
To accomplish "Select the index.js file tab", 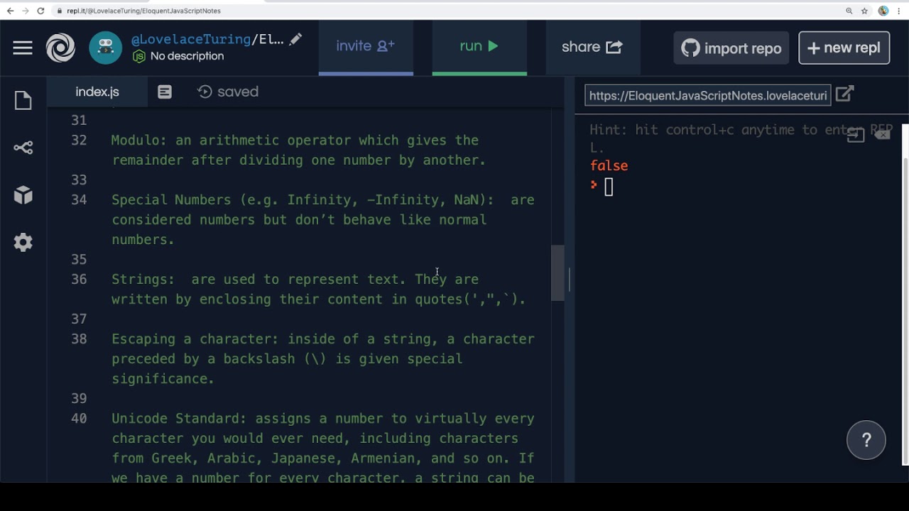I will (x=97, y=92).
